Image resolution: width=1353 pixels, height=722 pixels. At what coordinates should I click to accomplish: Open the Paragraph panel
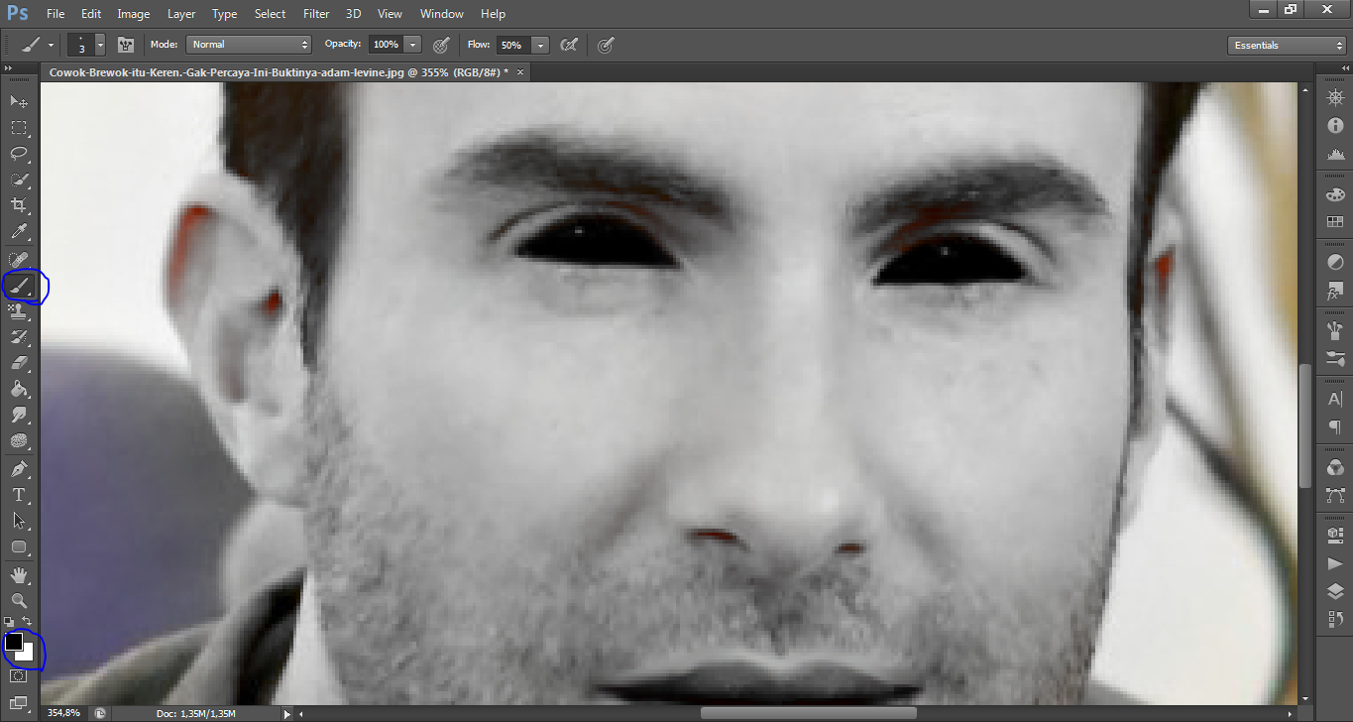coord(1334,427)
